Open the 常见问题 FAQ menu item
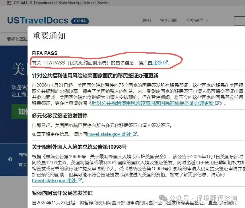Image resolution: width=245 pixels, height=208 pixels. point(169,20)
